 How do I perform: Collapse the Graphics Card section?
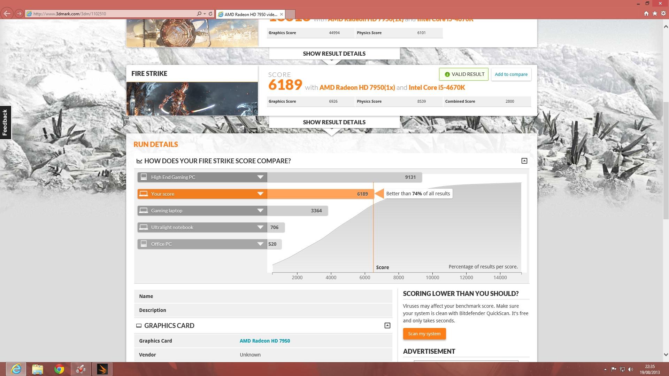pyautogui.click(x=387, y=326)
